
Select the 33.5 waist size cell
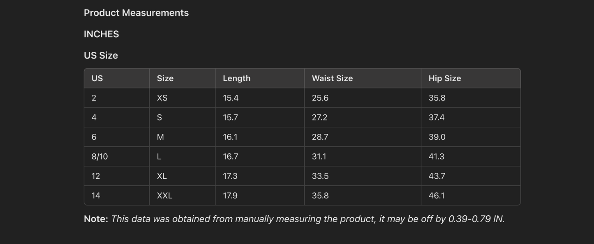click(x=320, y=176)
